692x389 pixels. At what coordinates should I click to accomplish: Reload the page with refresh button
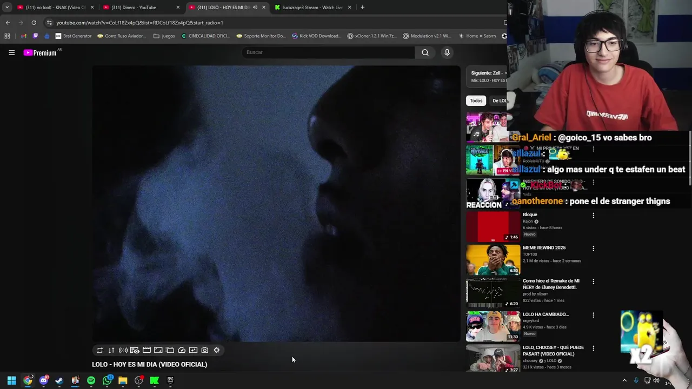coord(34,23)
